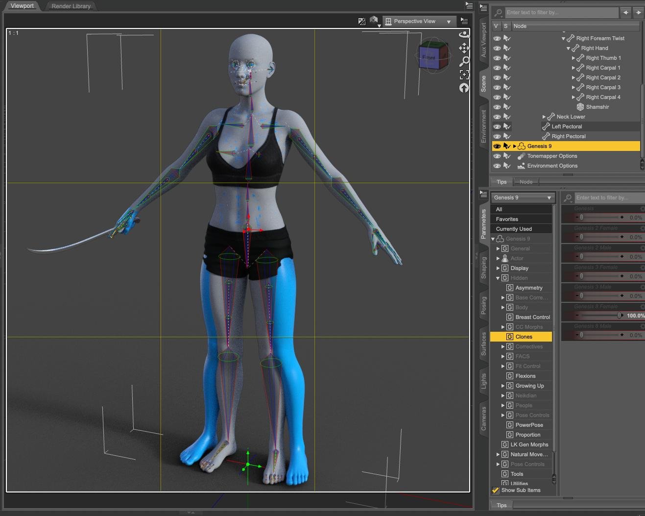This screenshot has height=516, width=645.
Task: Uncheck the Show Sub Items checkbox
Action: 496,490
